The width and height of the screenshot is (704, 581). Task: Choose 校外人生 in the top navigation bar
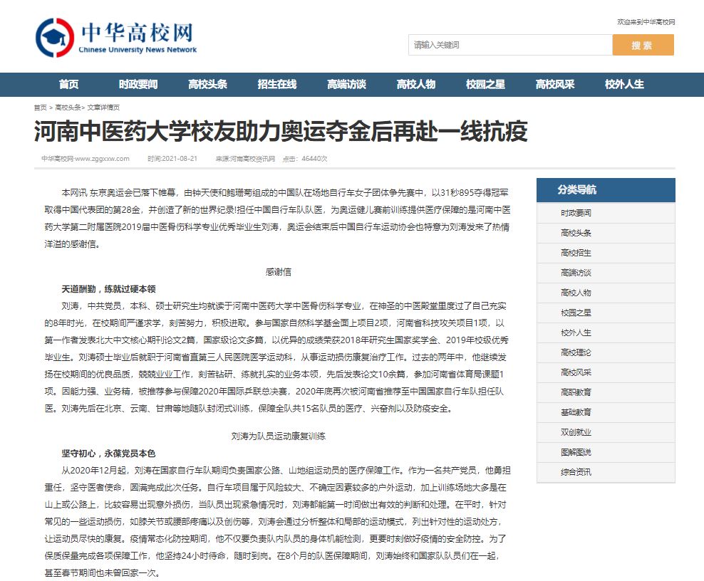coord(624,84)
